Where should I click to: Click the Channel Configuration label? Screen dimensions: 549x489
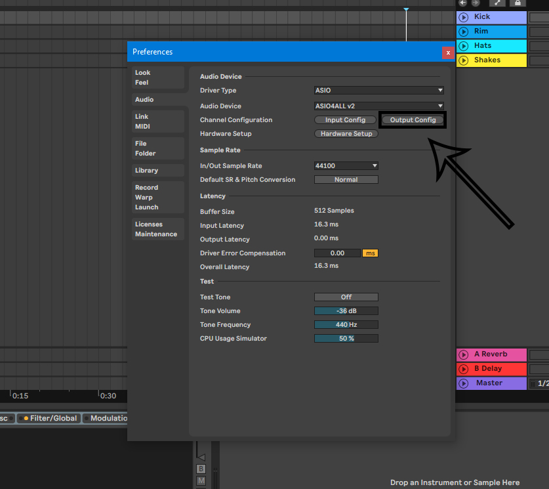236,120
